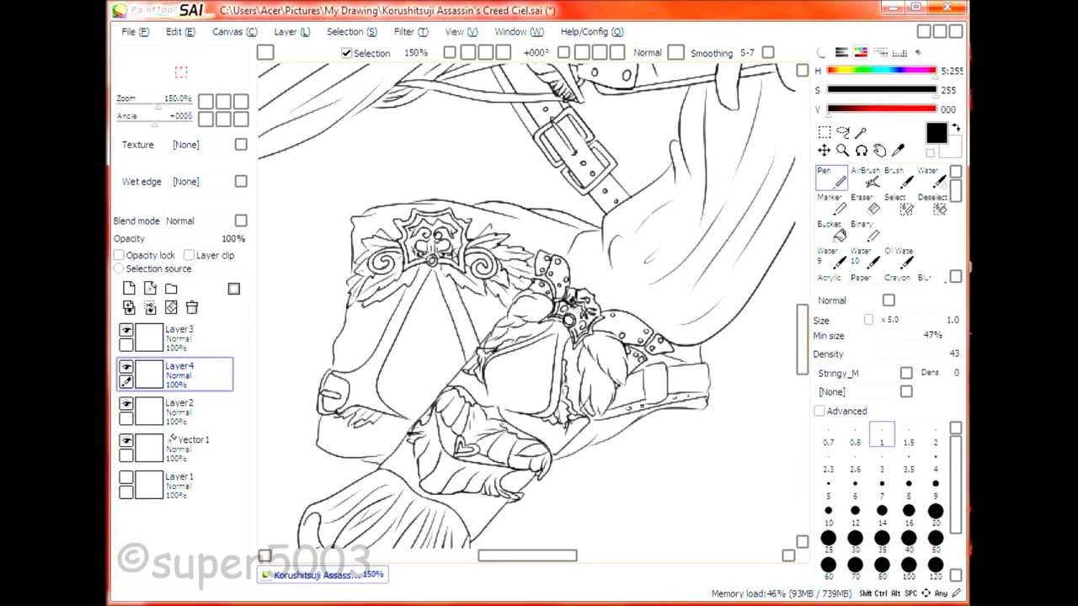The image size is (1078, 606).
Task: Enable the Opacity lock checkbox
Action: [x=119, y=254]
